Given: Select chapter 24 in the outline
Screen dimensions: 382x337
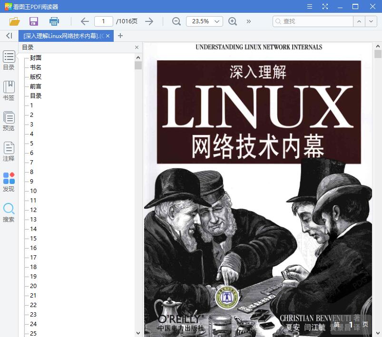Looking at the screenshot, I should pyautogui.click(x=33, y=324).
